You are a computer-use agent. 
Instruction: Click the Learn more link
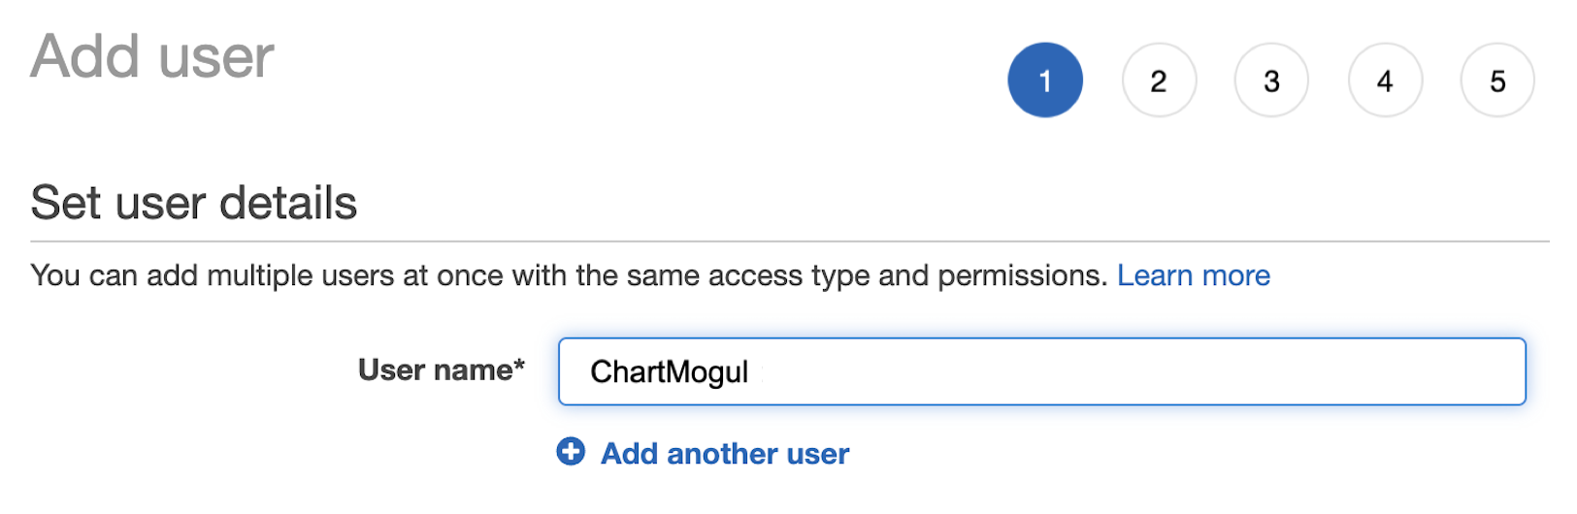click(1194, 275)
